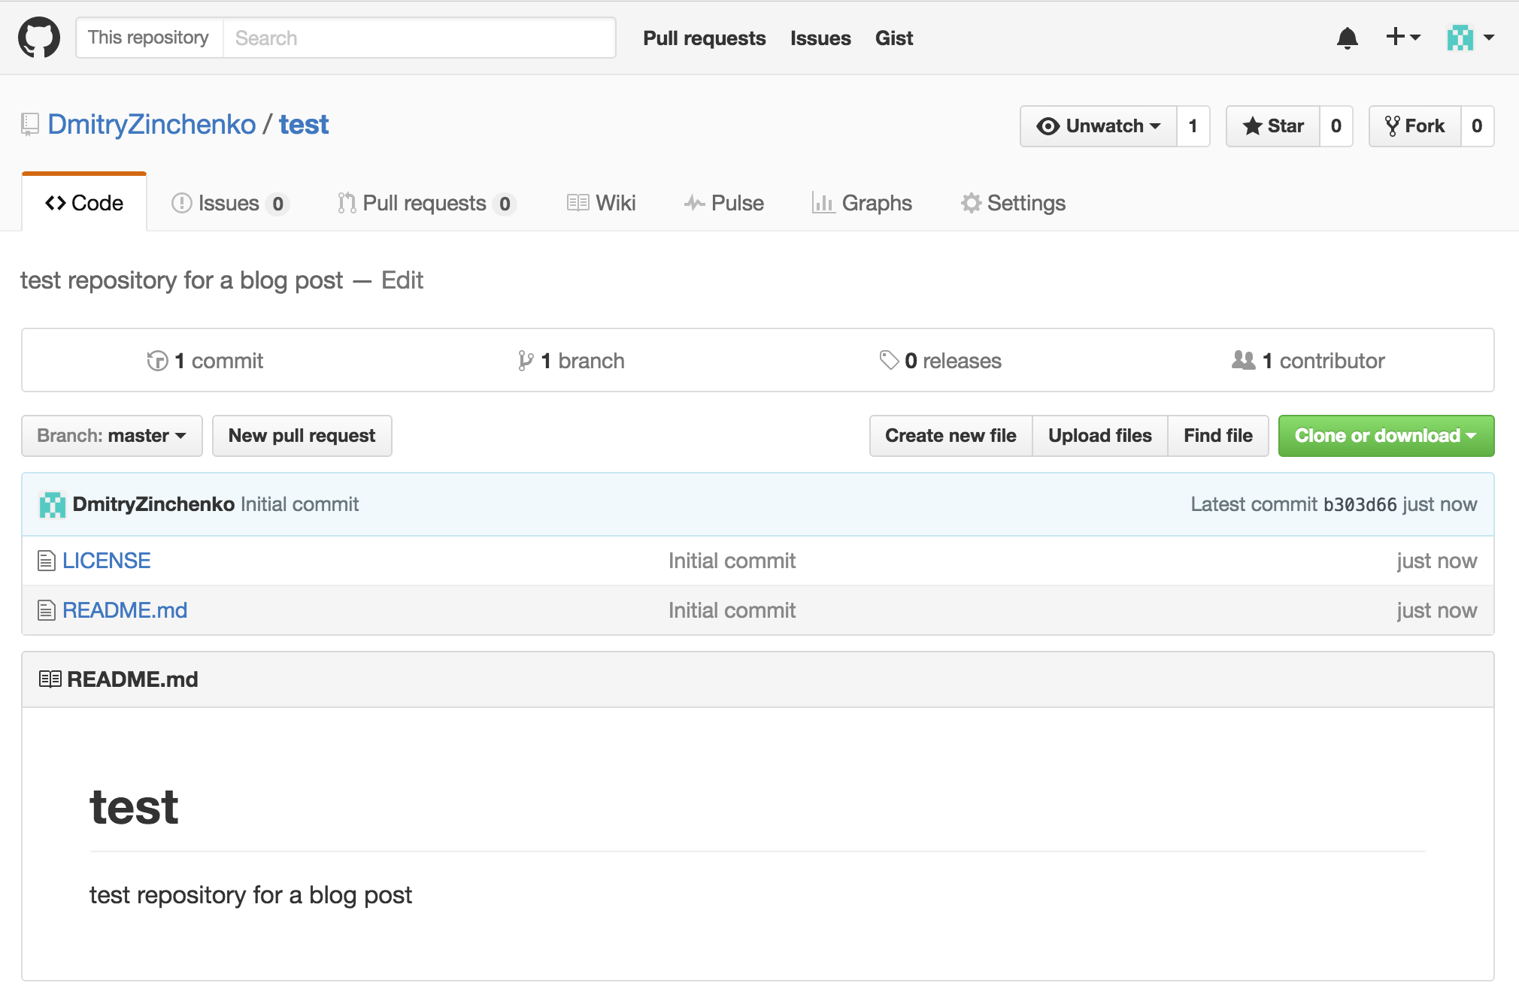Click the commit history clock icon
Screen dimensions: 1519x1001
(157, 361)
